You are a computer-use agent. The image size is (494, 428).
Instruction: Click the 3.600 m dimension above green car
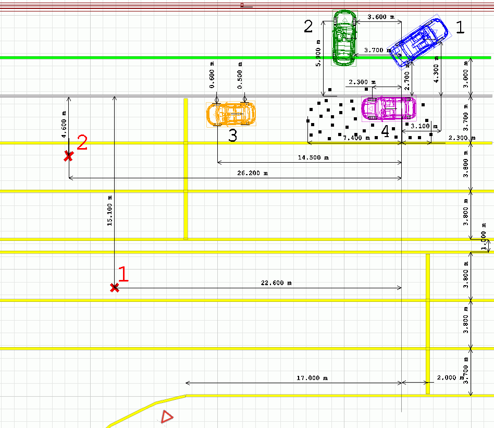tap(377, 17)
